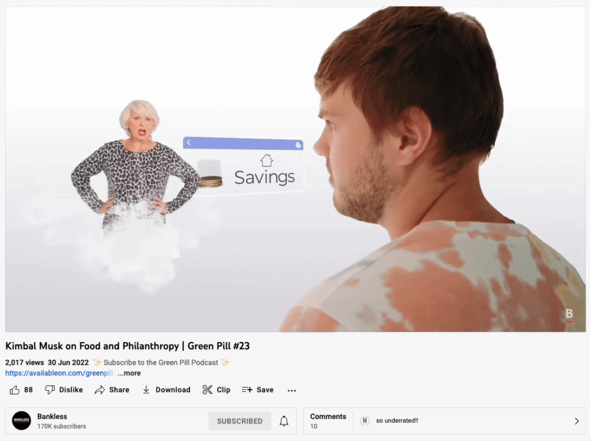Expand description with ...more
This screenshot has height=441, width=590.
129,373
